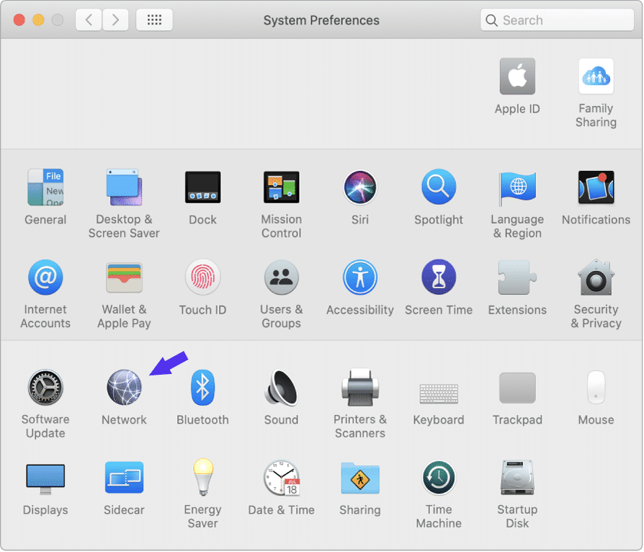This screenshot has width=644, height=552.
Task: Open the Network preference pane
Action: pos(124,387)
